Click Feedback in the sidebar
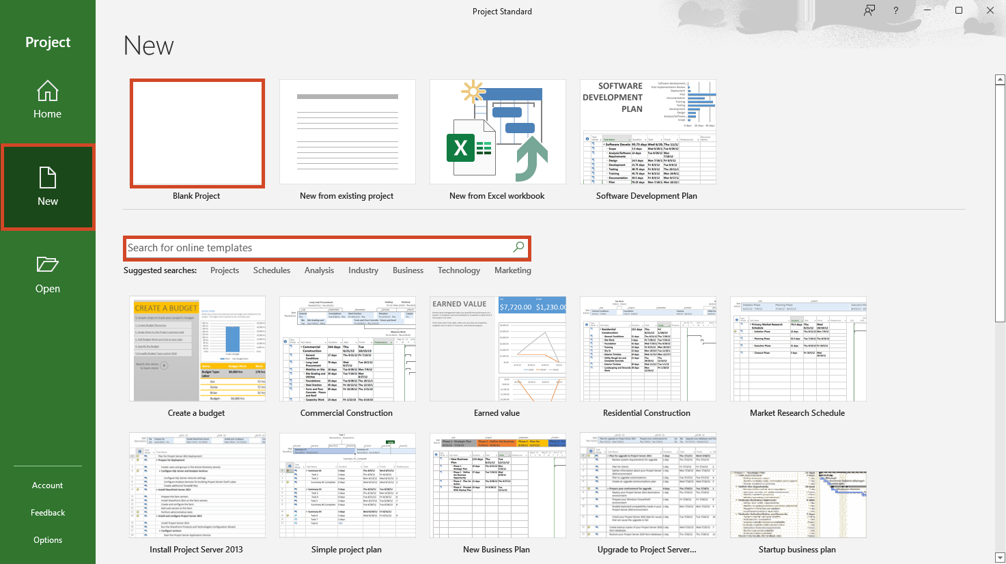 pyautogui.click(x=47, y=513)
